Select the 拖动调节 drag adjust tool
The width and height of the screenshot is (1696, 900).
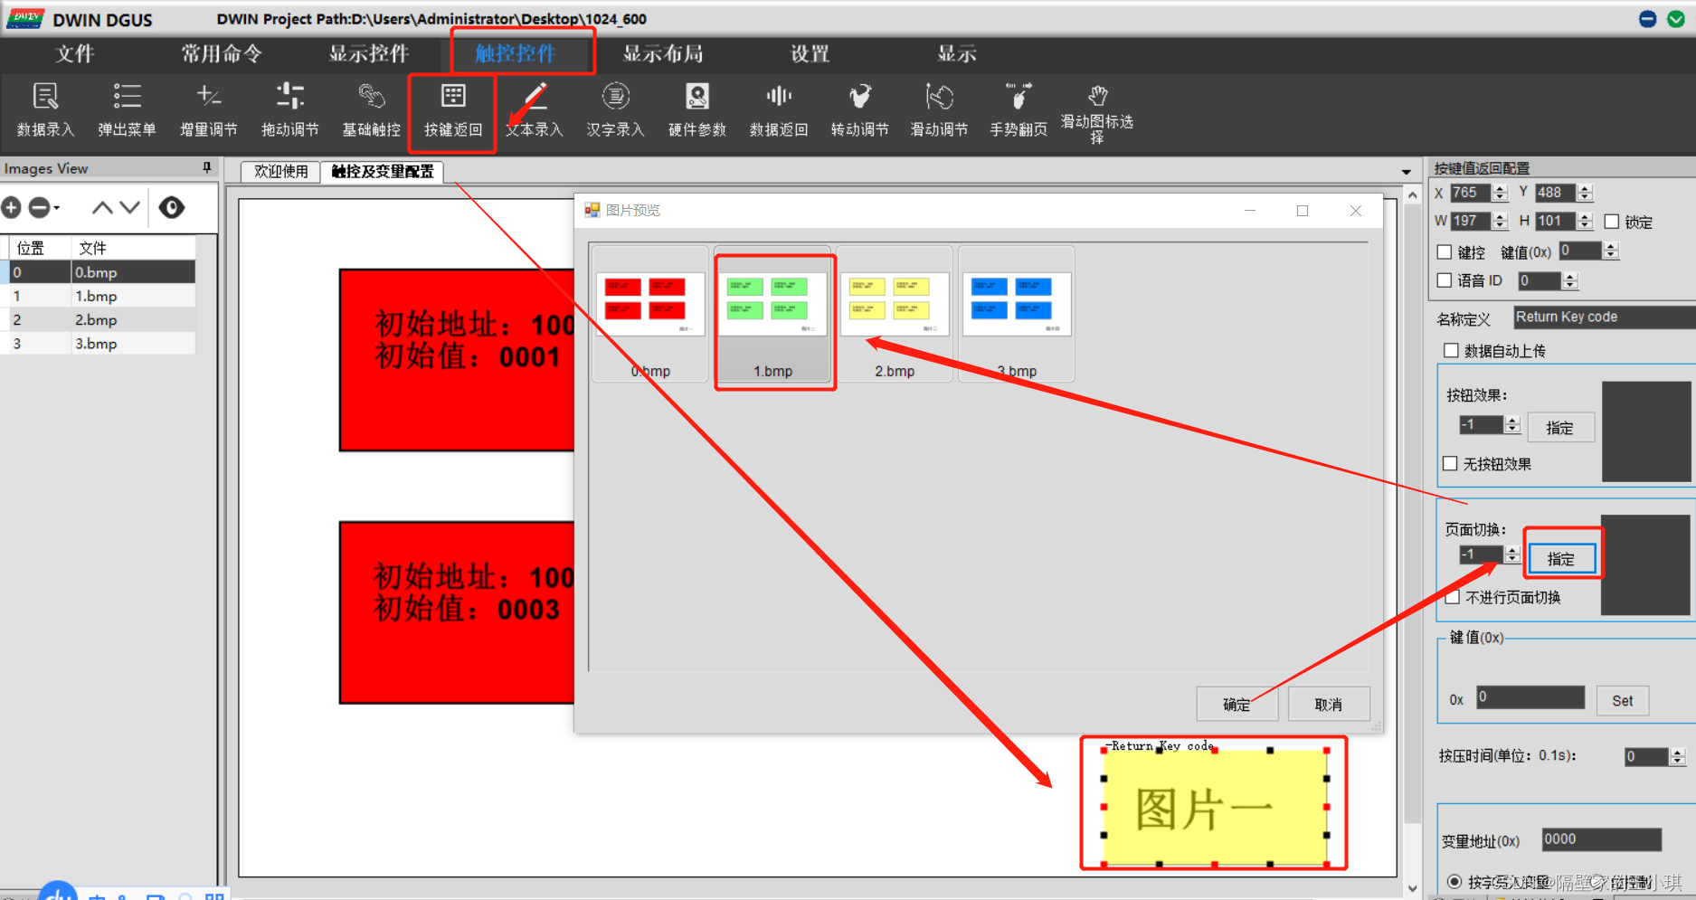tap(289, 109)
